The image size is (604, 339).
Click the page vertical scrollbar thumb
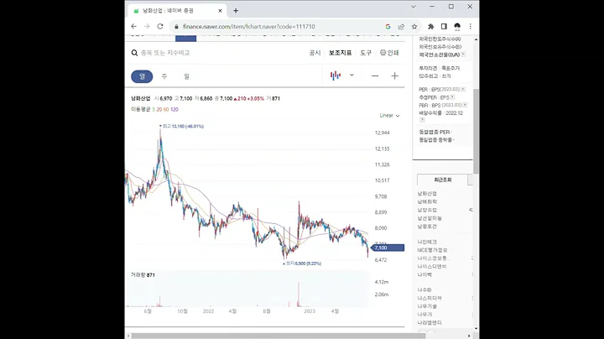pyautogui.click(x=476, y=131)
